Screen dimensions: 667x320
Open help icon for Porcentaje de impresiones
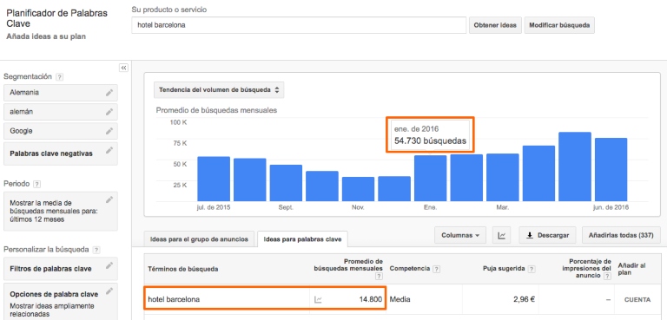click(x=607, y=277)
